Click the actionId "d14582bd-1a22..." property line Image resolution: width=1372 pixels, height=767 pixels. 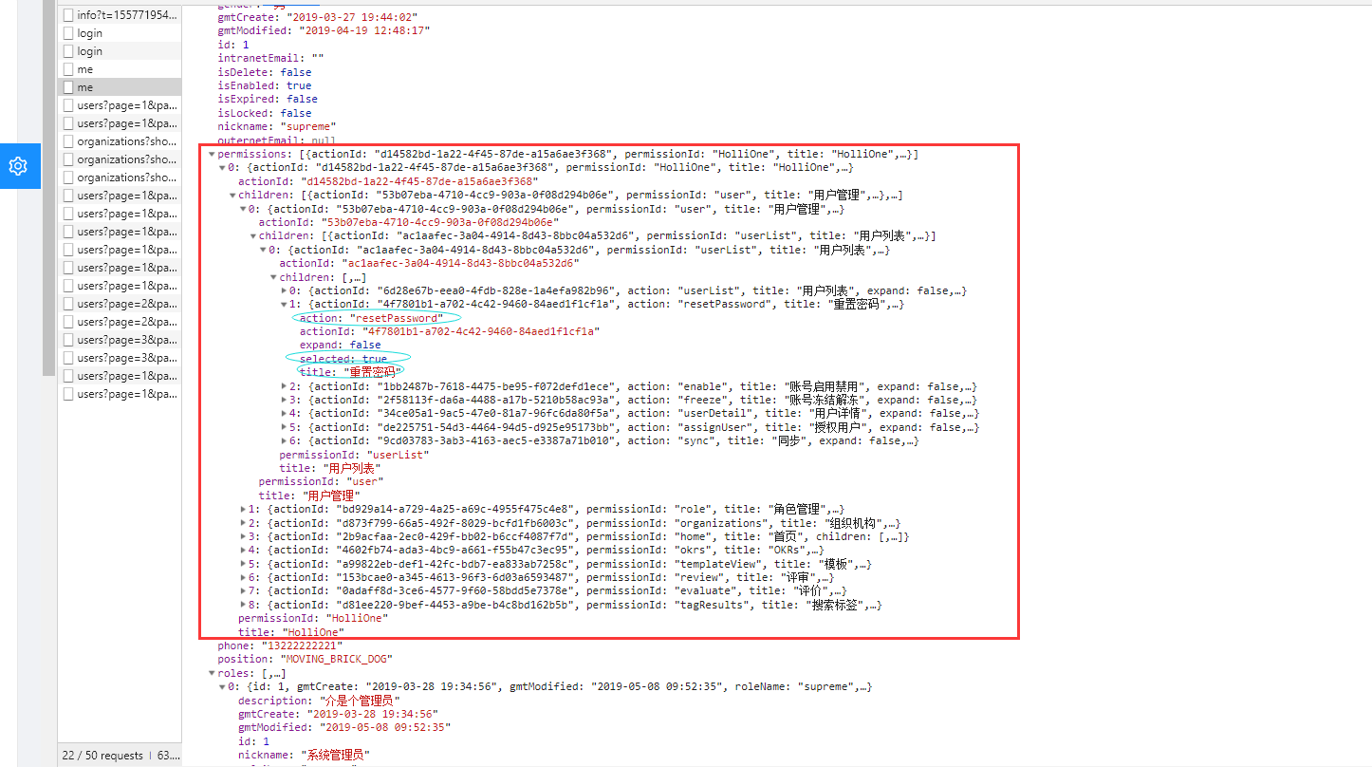click(388, 181)
